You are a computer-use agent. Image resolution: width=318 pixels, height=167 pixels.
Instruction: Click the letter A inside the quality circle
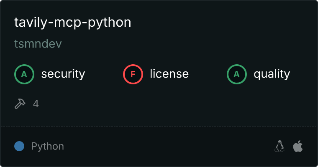(x=237, y=74)
